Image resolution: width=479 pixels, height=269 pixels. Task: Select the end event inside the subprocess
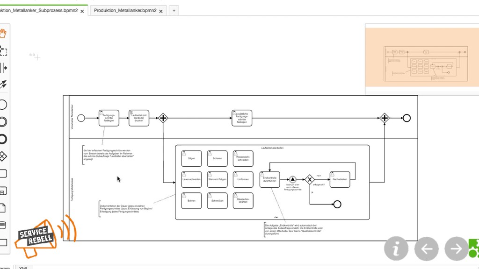(337, 205)
